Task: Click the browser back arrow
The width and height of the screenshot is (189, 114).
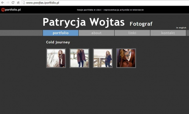Action: 2,3
